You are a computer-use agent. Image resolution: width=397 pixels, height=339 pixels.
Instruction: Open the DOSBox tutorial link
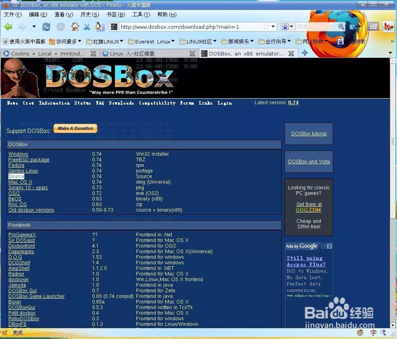pyautogui.click(x=308, y=133)
